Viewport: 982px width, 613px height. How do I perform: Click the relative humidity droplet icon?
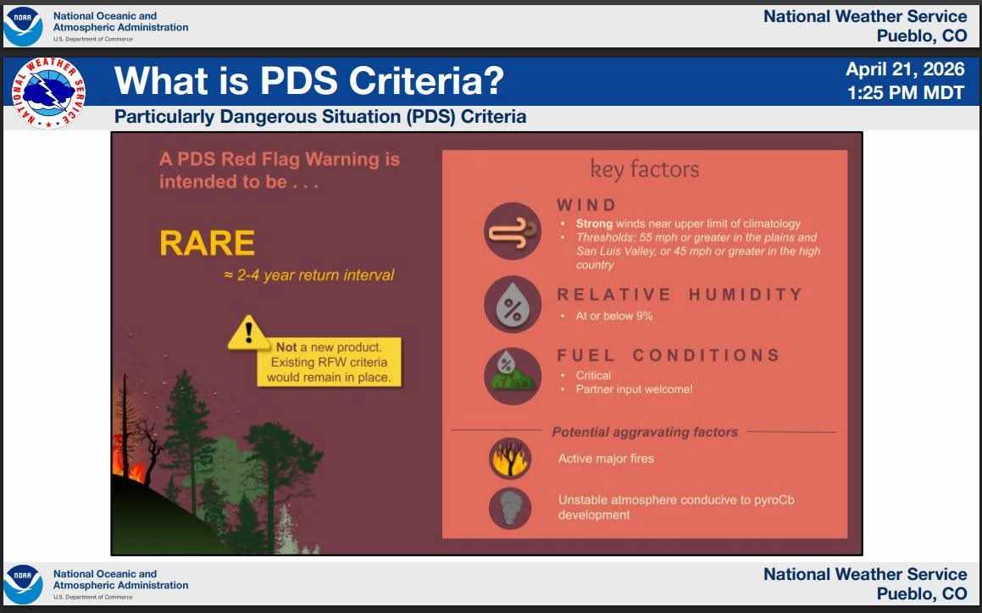coord(513,304)
